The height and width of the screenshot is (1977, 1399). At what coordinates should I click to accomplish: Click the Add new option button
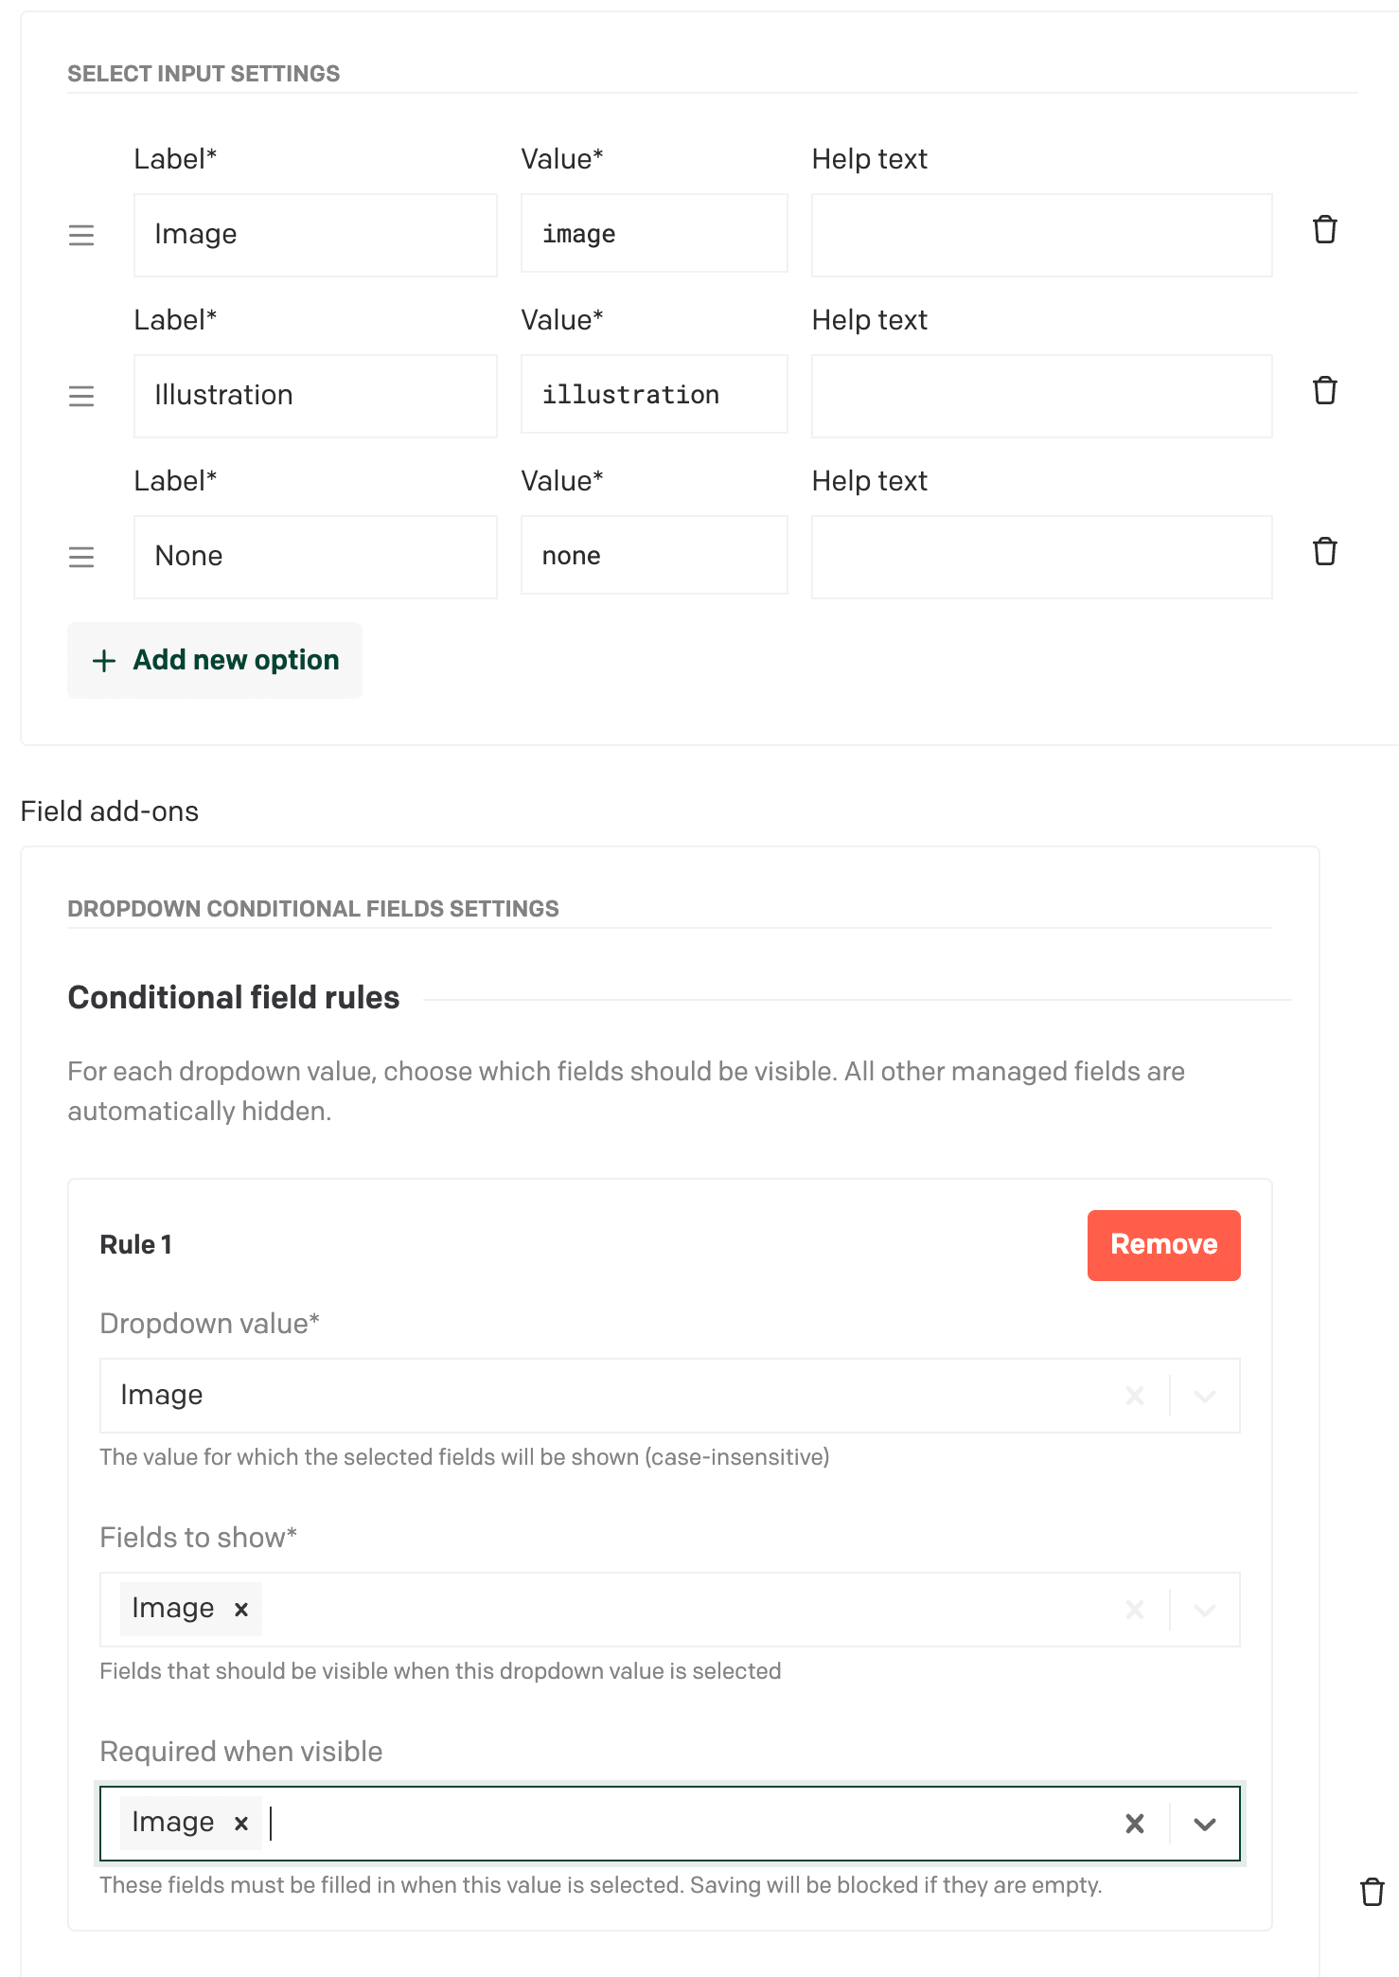pos(215,660)
